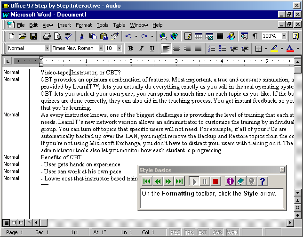303x237 pixels.
Task: Open the Style dropdown arrow
Action: tap(47, 48)
